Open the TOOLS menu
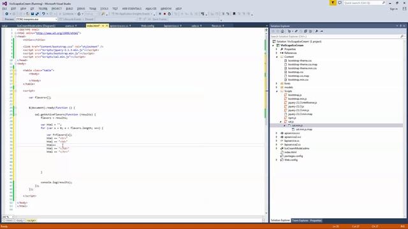Image resolution: width=408 pixels, height=229 pixels. [x=104, y=8]
